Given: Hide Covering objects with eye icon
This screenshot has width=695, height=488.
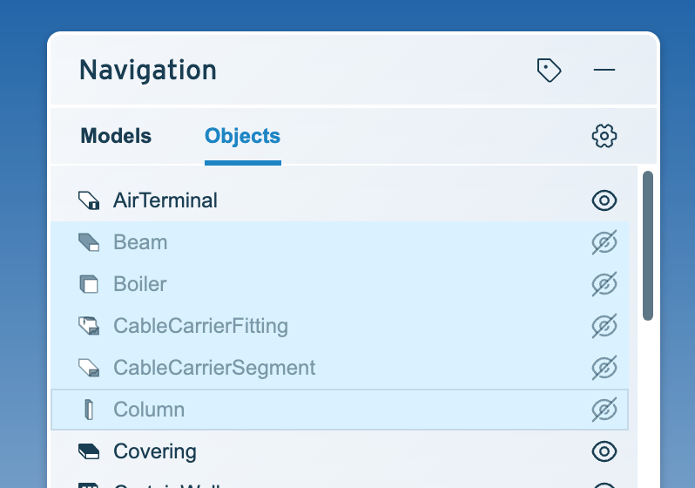Looking at the screenshot, I should click(604, 451).
